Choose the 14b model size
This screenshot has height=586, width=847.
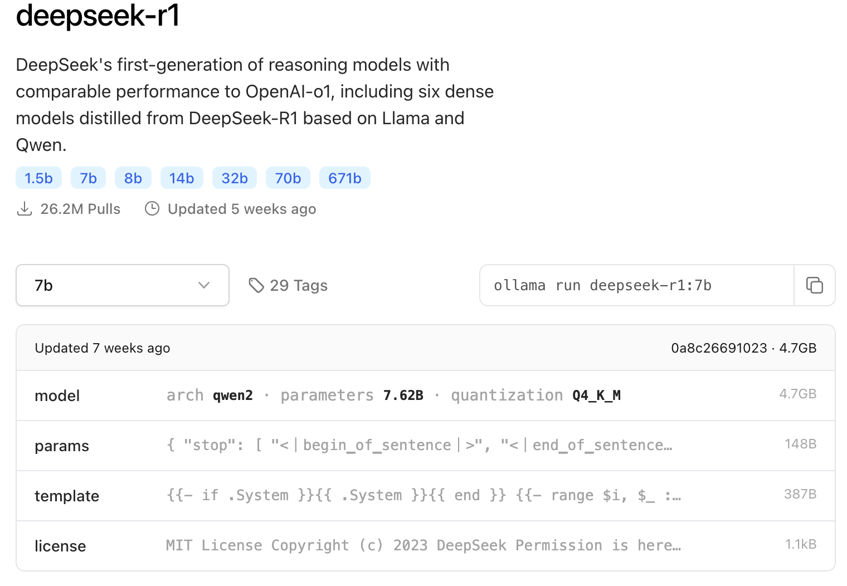[182, 178]
